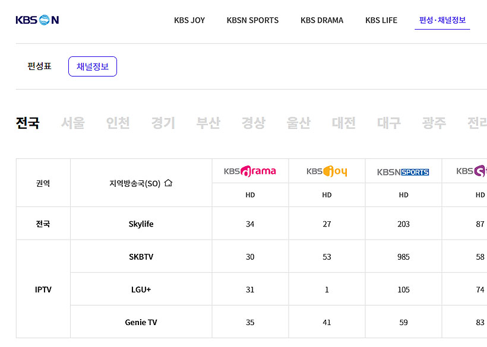Screen dimensions: 487x347
Task: Click Genie TV KBSN Sports channel 59
Action: pos(403,323)
